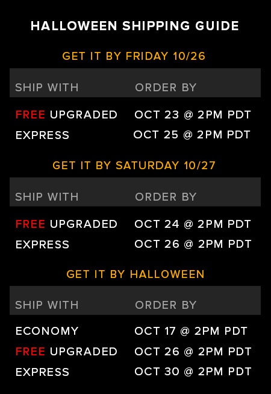Select Free Upgraded option for Saturday delivery
271x394 pixels.
point(66,224)
